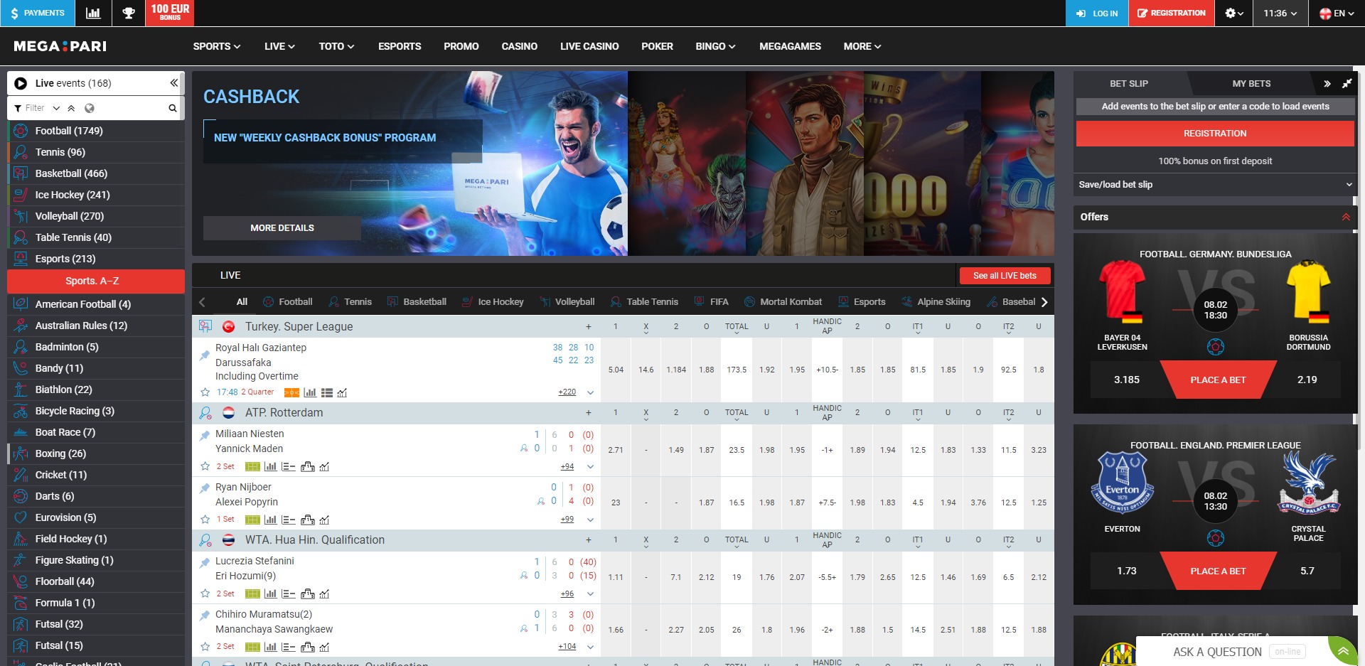Viewport: 1365px width, 666px height.
Task: Click the green scroll-to-top button
Action: point(1343,651)
